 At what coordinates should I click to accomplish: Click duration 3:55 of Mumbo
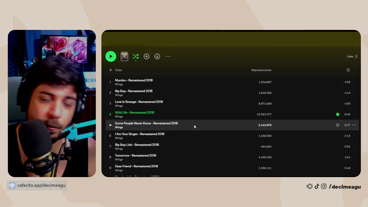coord(347,82)
